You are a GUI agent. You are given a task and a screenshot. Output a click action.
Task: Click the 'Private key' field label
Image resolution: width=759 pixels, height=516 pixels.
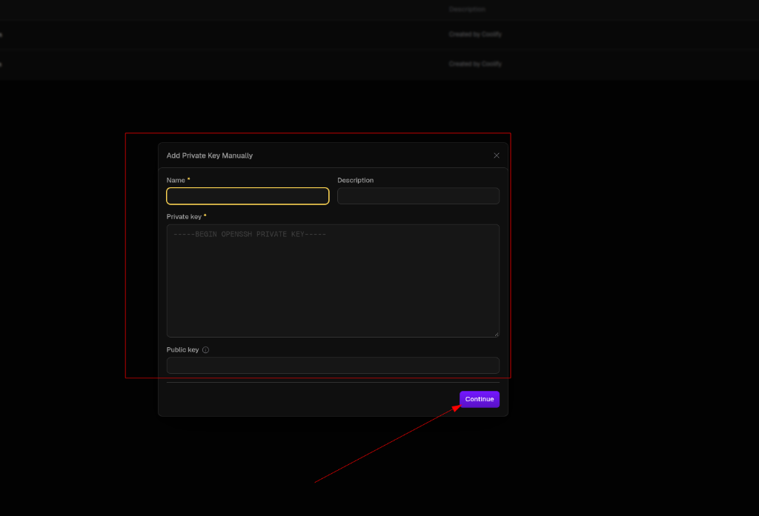click(x=184, y=217)
